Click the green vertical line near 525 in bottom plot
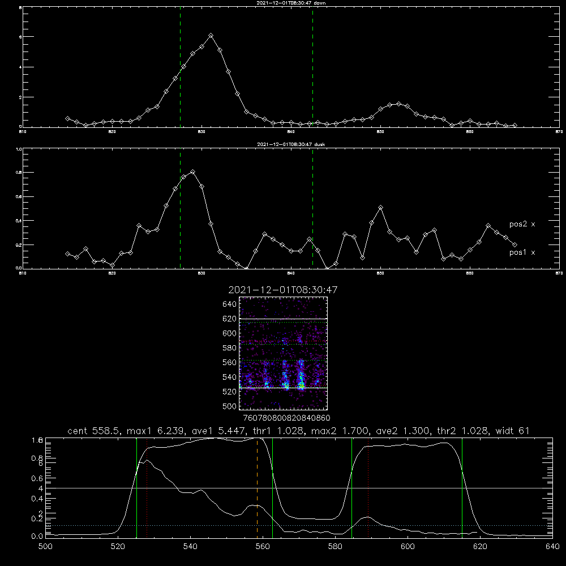Screen dimensions: 566x566 click(x=137, y=487)
